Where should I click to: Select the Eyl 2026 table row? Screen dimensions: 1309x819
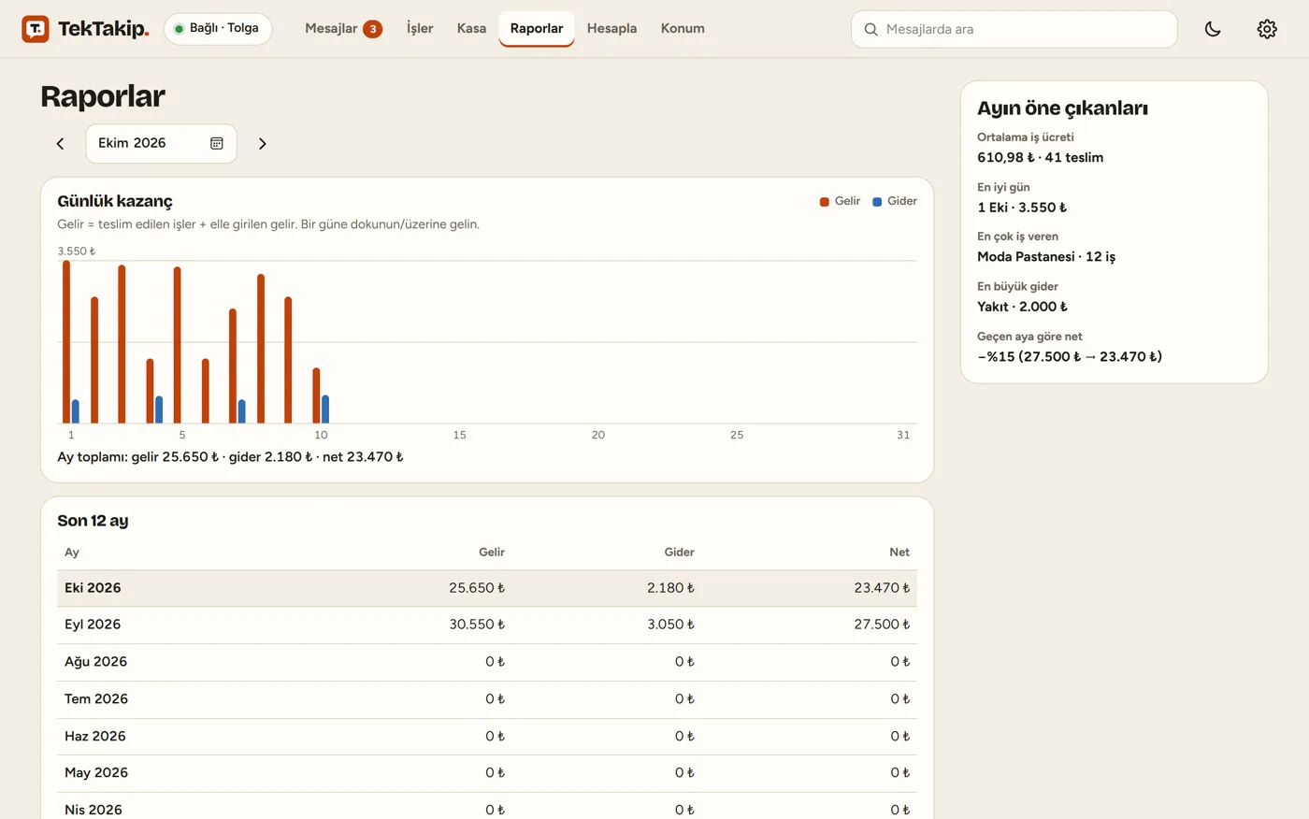pyautogui.click(x=487, y=625)
